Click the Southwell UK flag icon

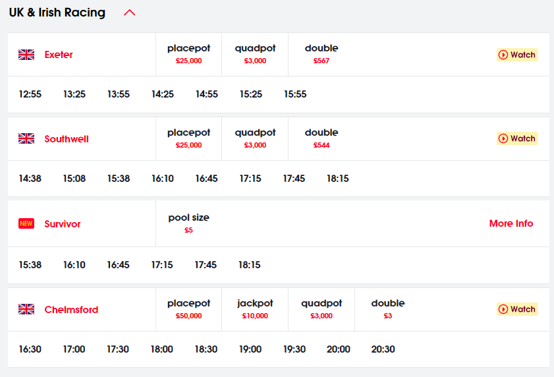26,138
